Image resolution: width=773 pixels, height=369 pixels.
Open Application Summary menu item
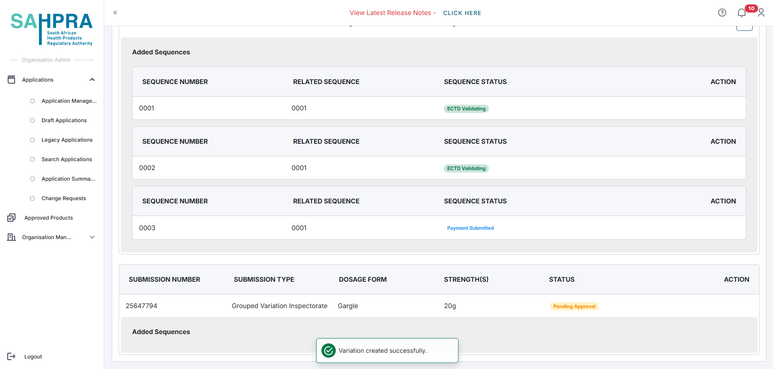(x=68, y=179)
